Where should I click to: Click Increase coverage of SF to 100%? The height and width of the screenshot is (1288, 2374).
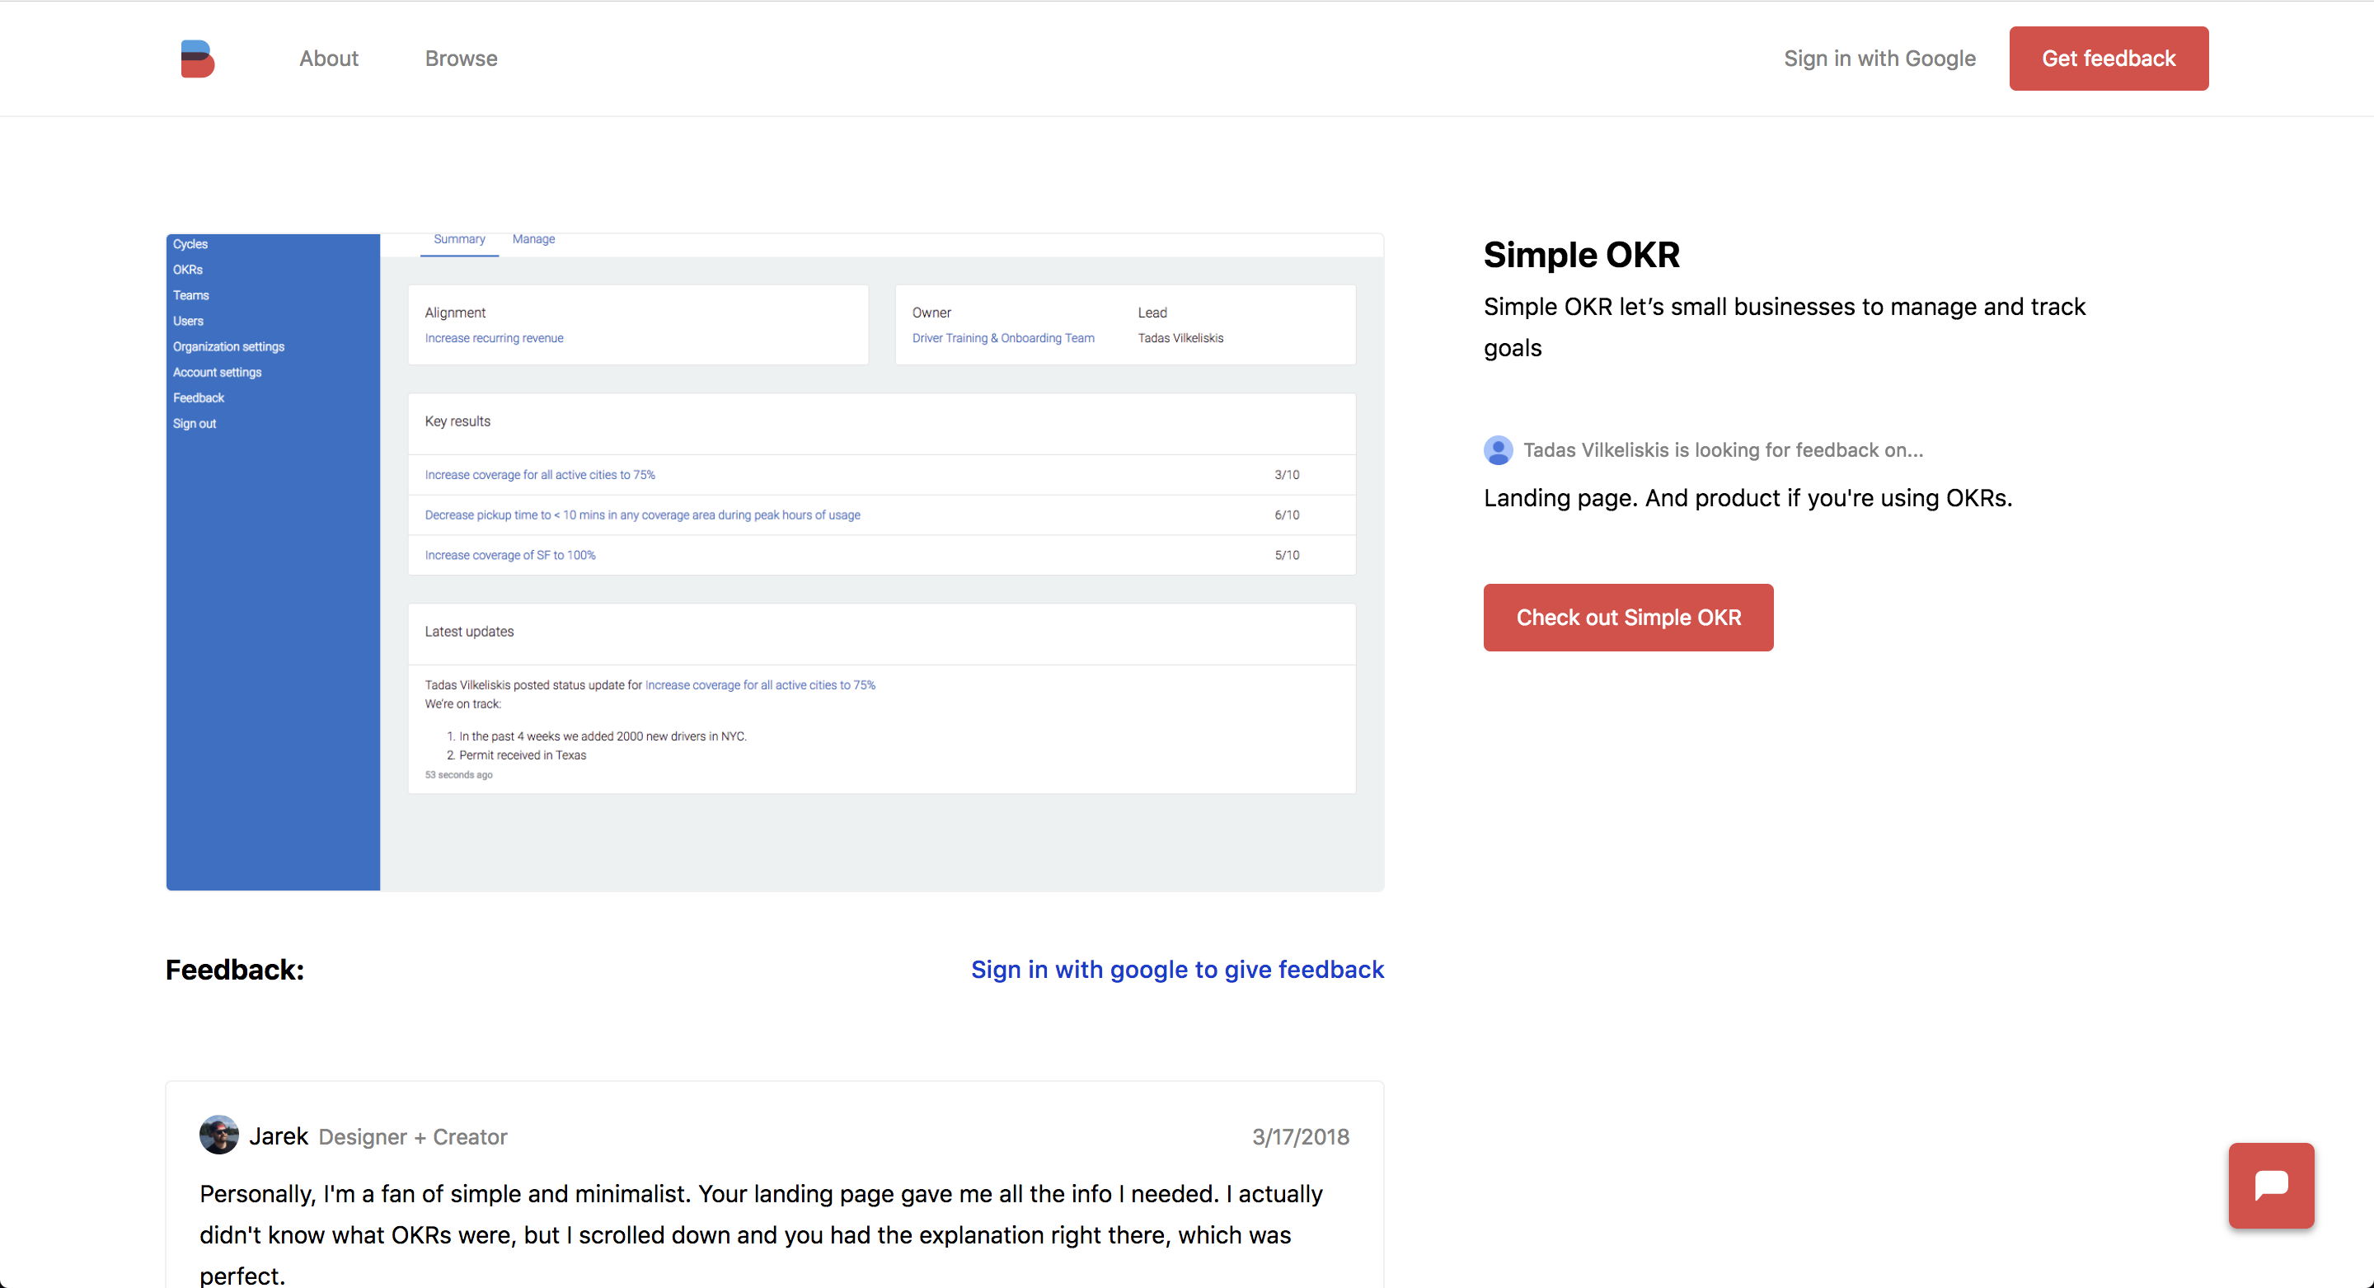[509, 555]
